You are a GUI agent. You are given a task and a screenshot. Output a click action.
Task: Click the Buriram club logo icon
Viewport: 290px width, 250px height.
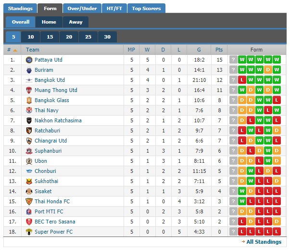pyautogui.click(x=29, y=70)
